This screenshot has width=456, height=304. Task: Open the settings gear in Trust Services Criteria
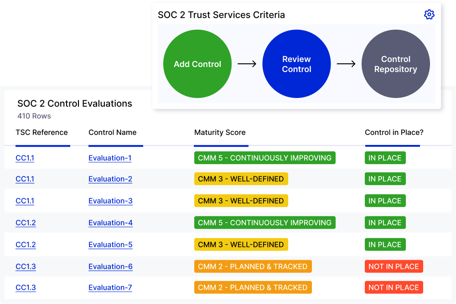coord(429,15)
